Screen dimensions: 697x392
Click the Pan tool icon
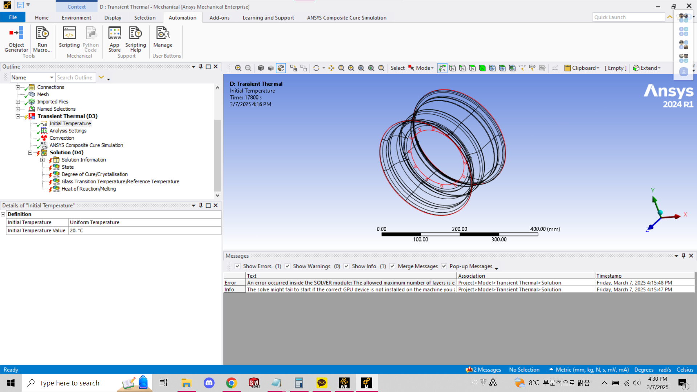point(331,68)
